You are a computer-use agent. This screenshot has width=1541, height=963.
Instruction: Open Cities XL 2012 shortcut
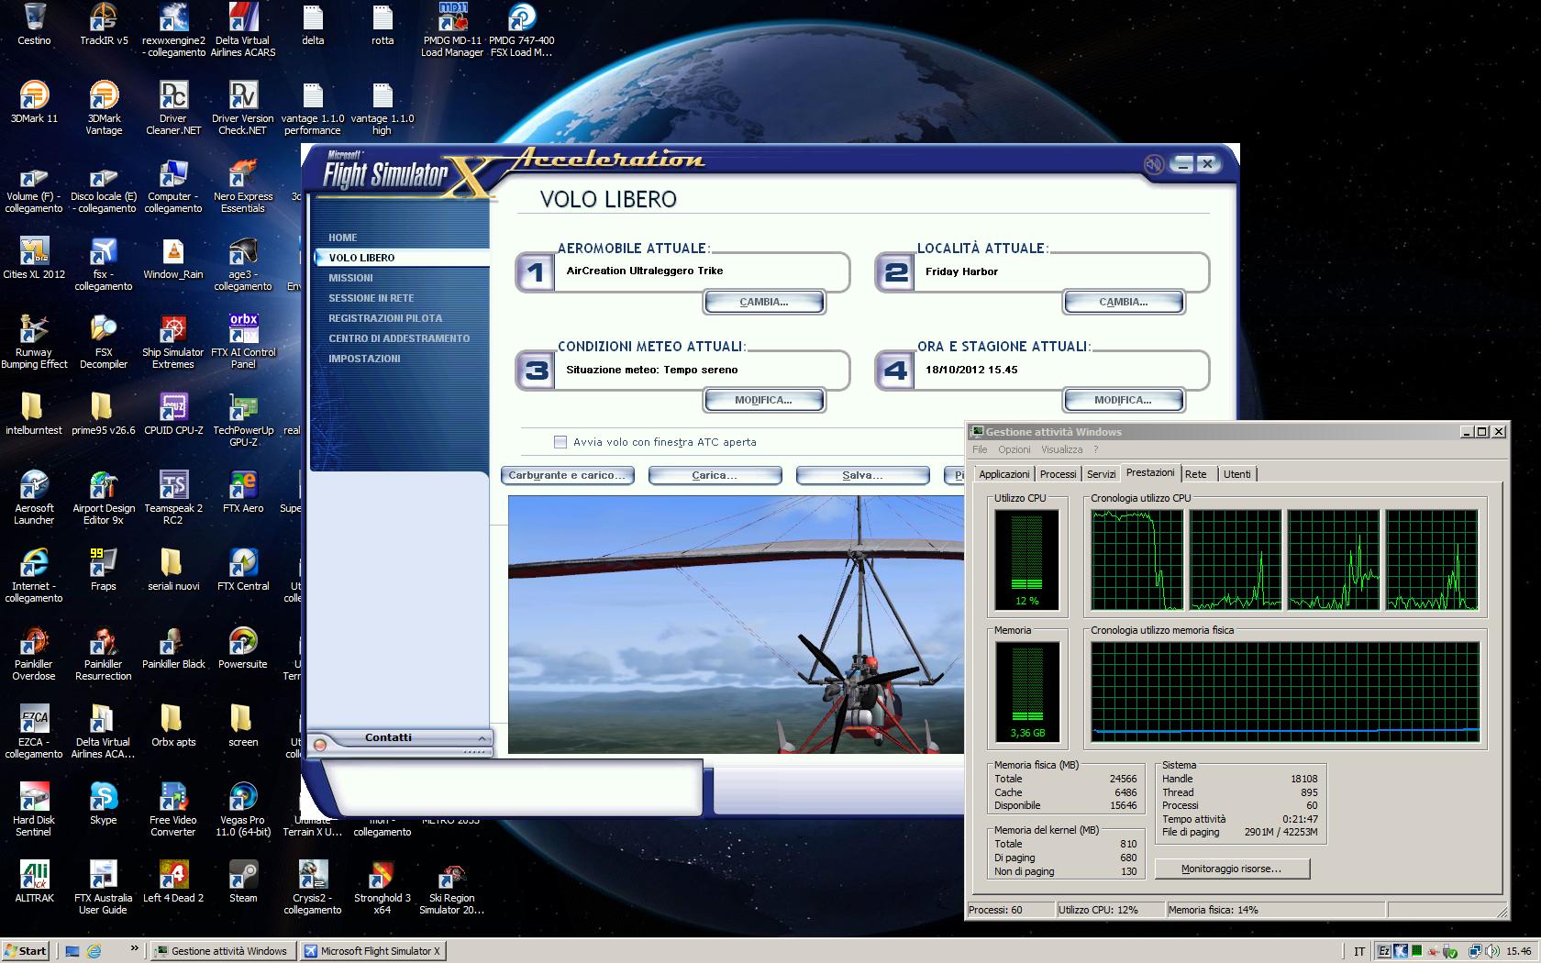click(x=34, y=258)
